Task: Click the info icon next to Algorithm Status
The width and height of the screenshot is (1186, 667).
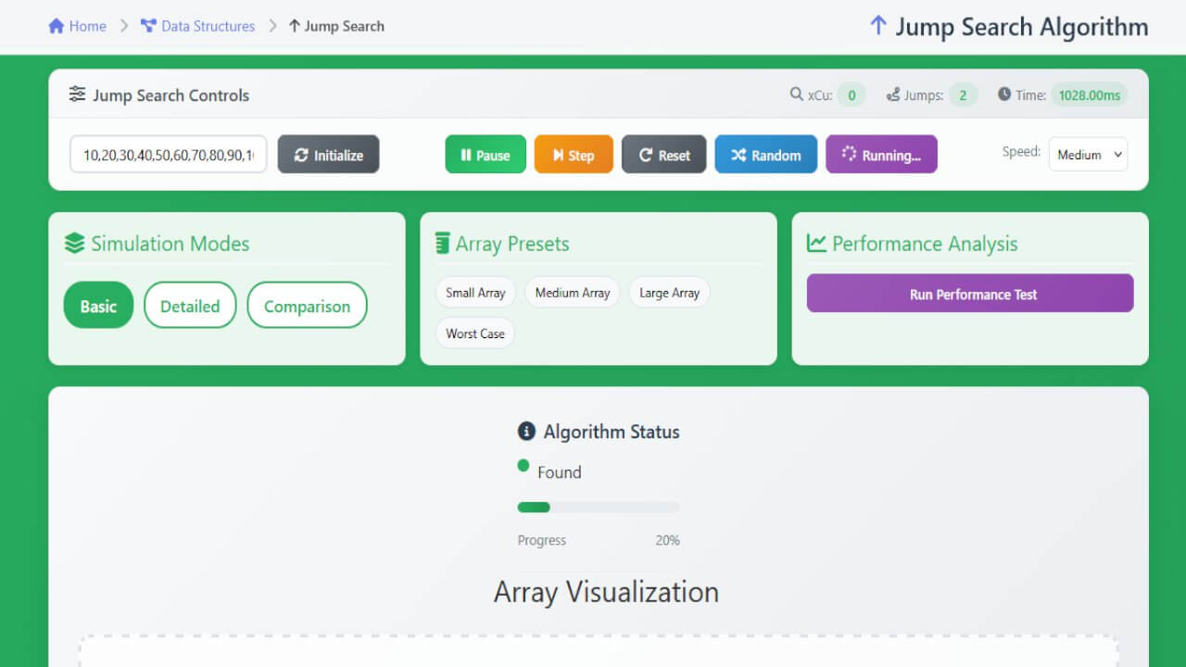Action: point(526,431)
